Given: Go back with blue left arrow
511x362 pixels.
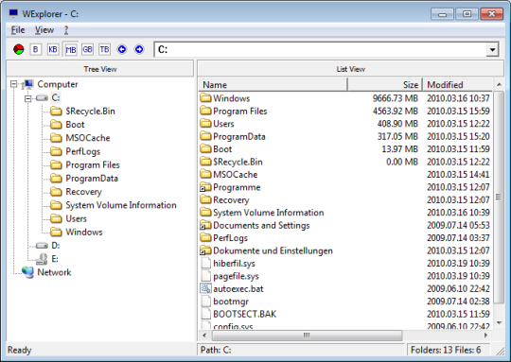Looking at the screenshot, I should click(x=122, y=49).
